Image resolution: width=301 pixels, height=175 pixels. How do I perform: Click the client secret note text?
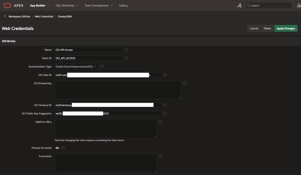click(x=89, y=140)
